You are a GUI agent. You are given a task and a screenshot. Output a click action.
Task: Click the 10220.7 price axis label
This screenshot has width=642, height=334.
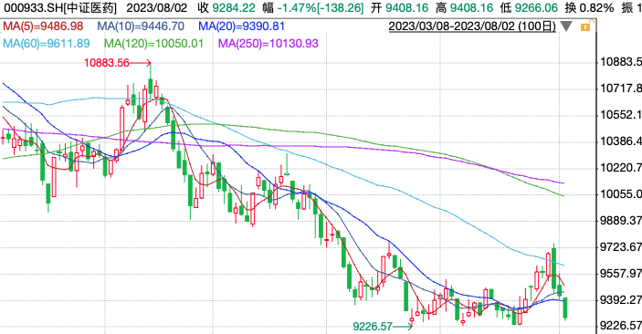[x=621, y=168]
